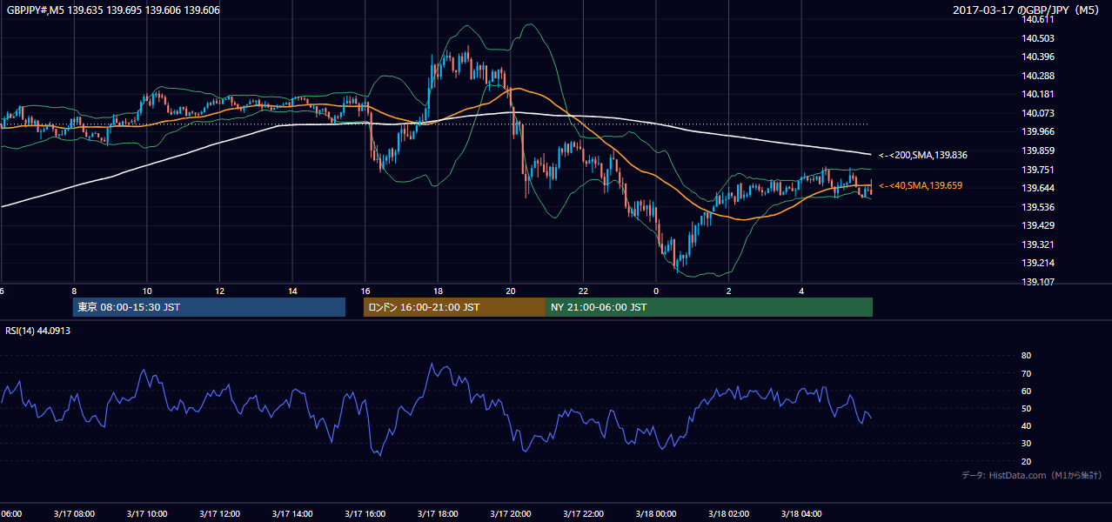
Task: Click RSI level 80 axis label
Action: pyautogui.click(x=1026, y=356)
